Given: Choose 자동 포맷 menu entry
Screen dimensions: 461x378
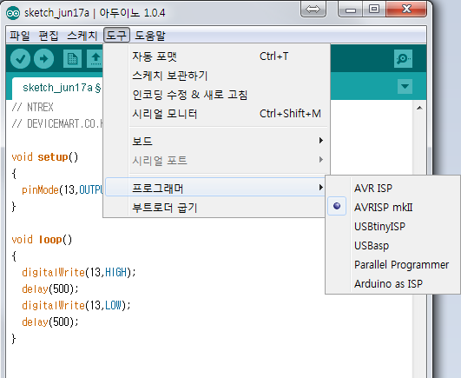Looking at the screenshot, I should click(217, 56).
